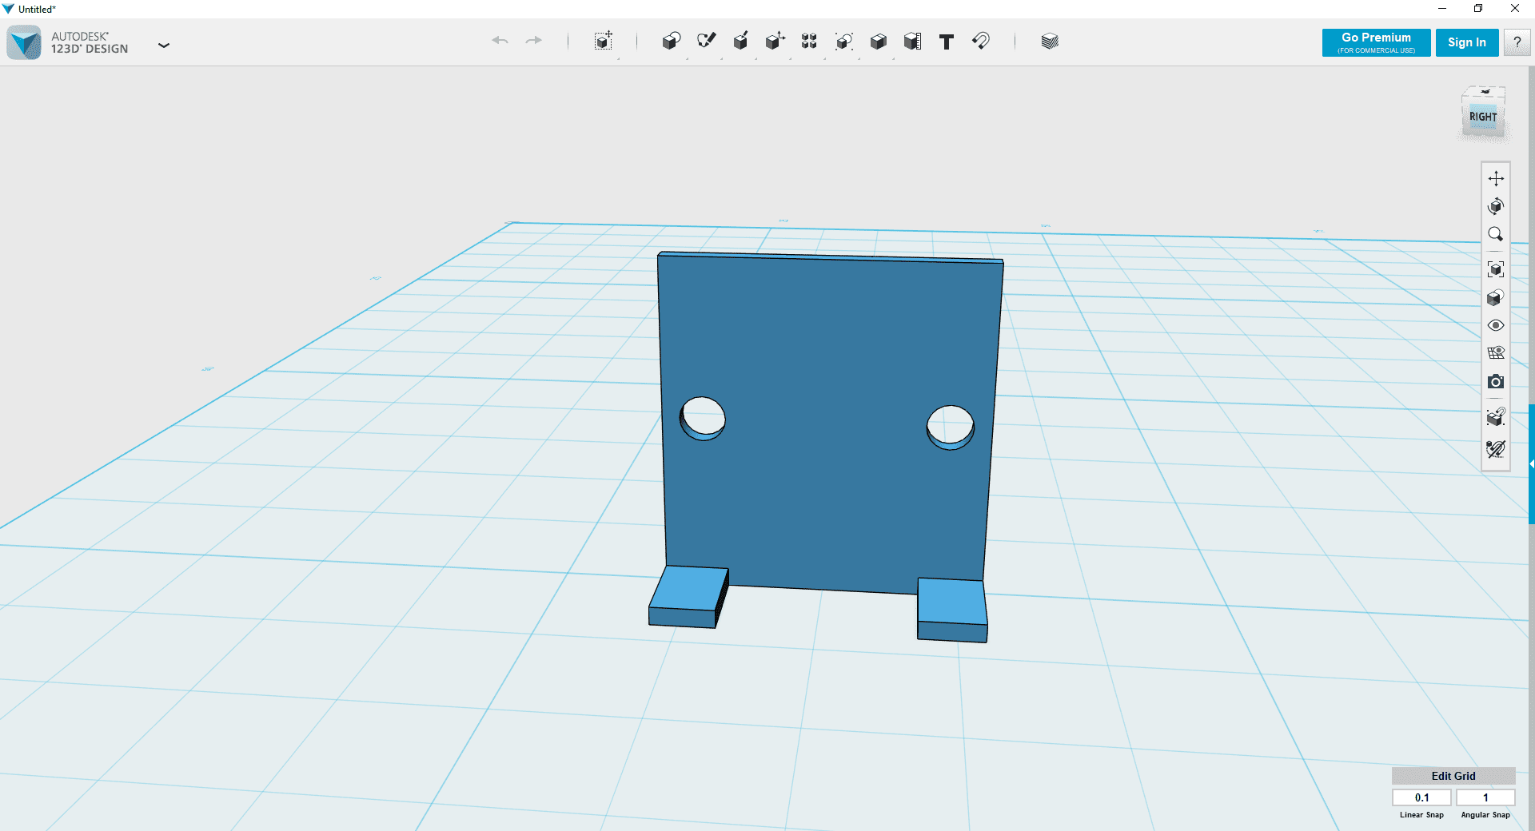
Task: Open the Combine tools icon
Action: [879, 41]
